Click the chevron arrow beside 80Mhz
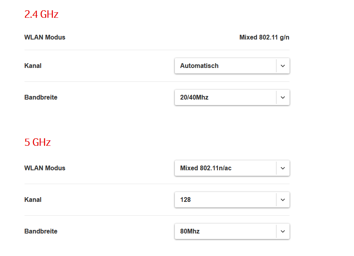The image size is (354, 256). pos(283,232)
